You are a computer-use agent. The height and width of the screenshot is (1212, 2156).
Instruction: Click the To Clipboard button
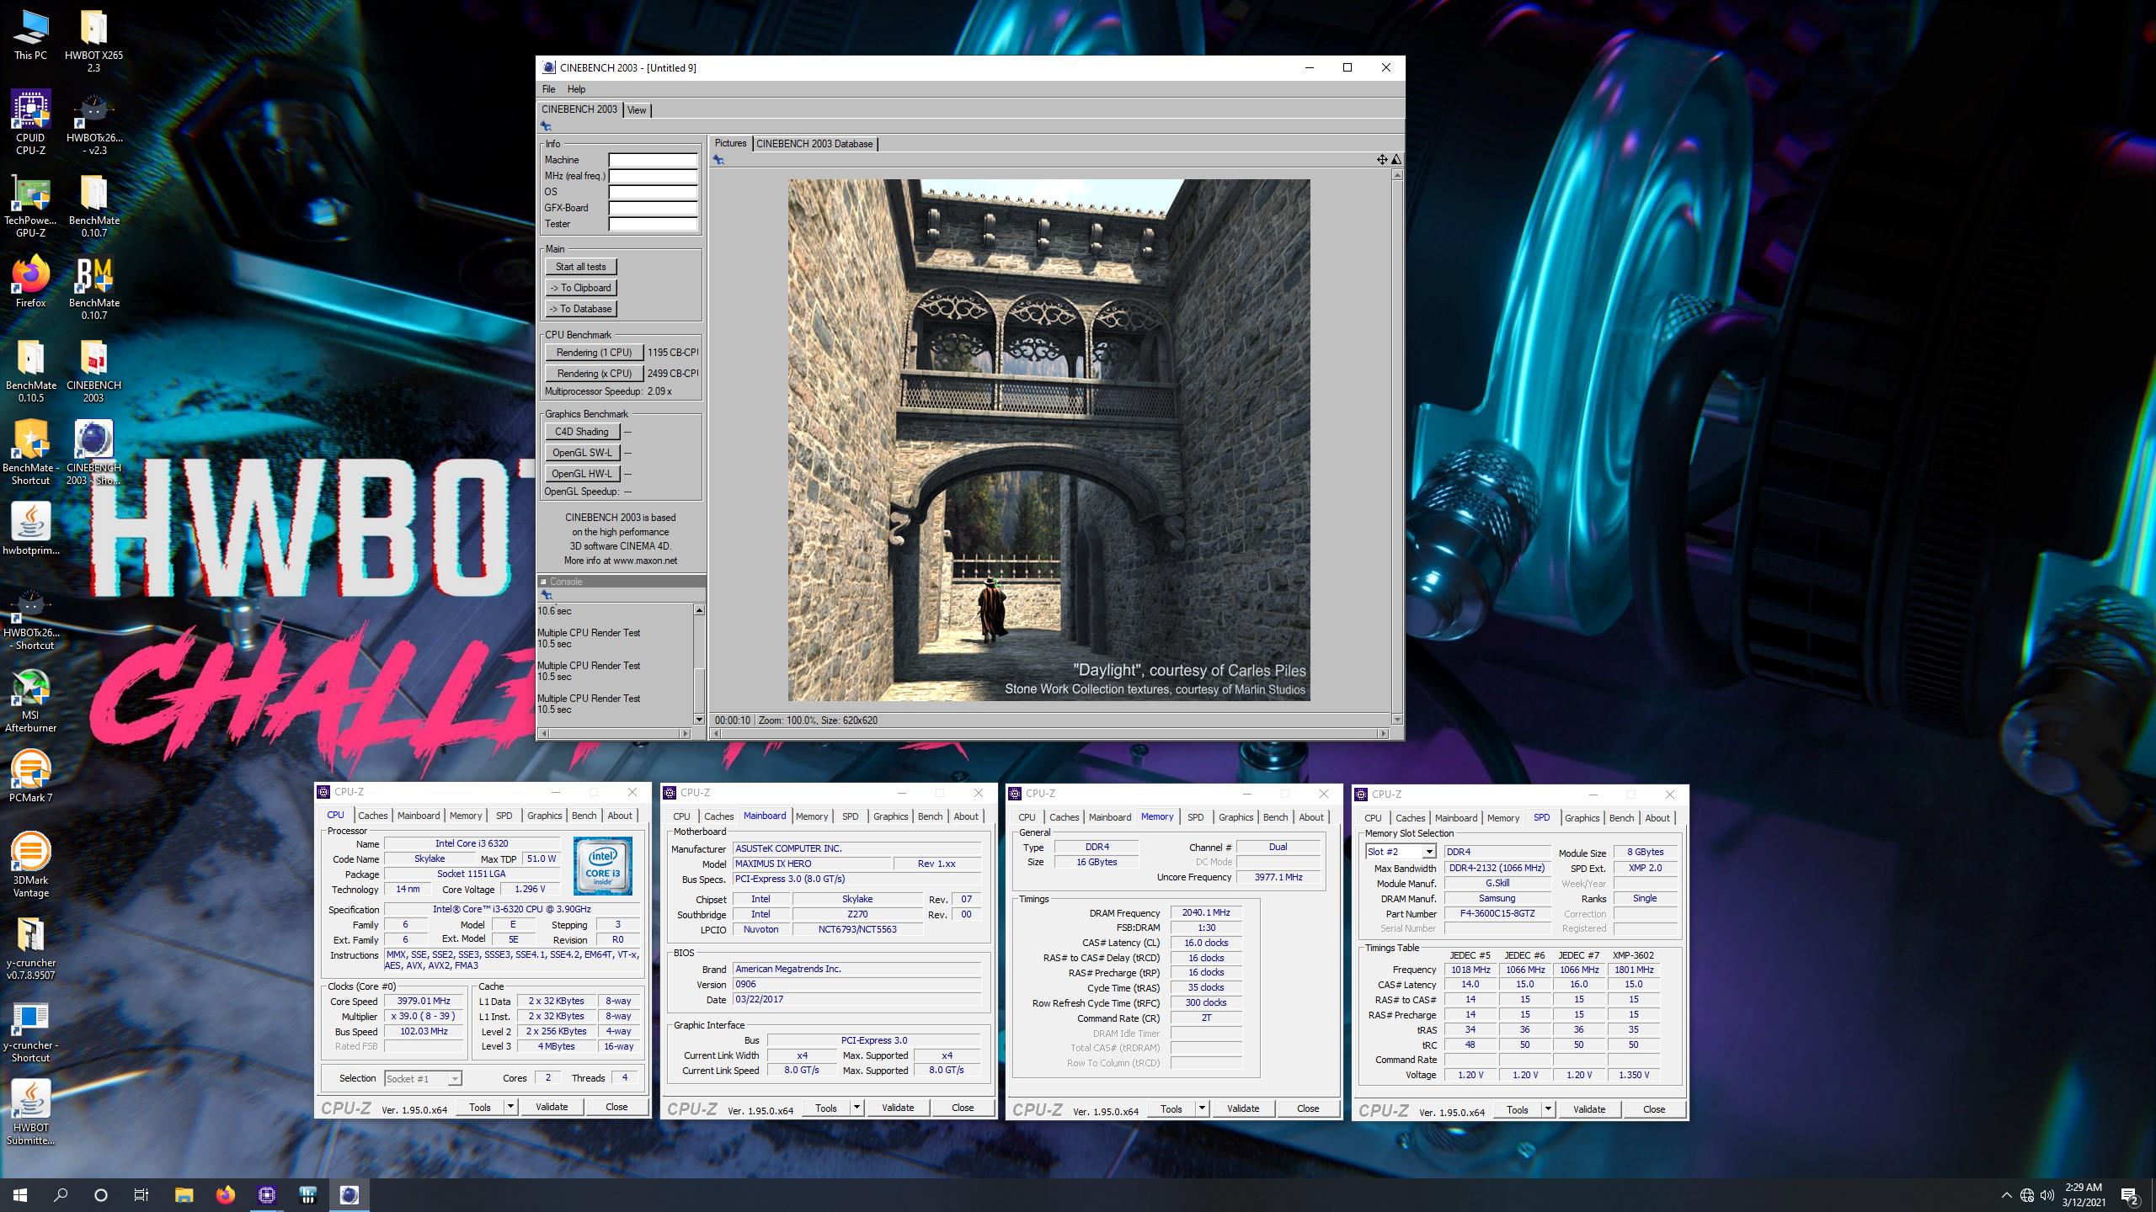click(x=580, y=288)
